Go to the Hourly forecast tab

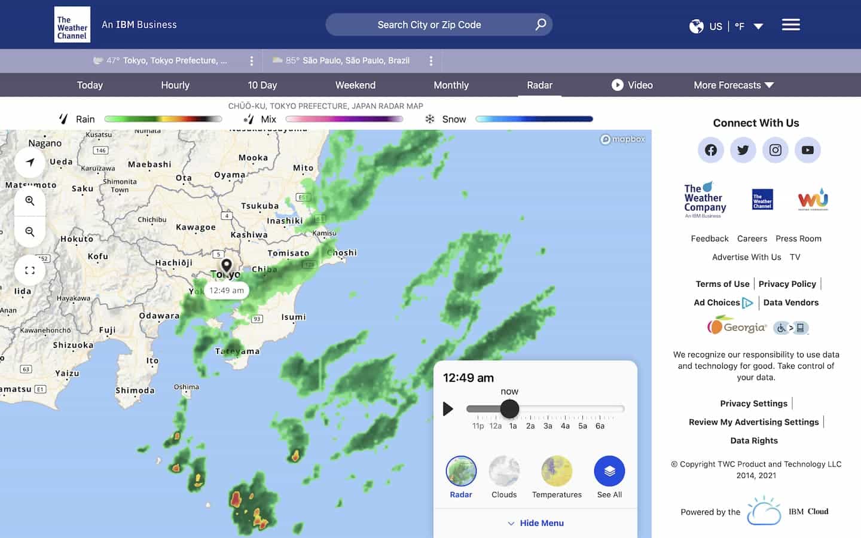pos(175,85)
